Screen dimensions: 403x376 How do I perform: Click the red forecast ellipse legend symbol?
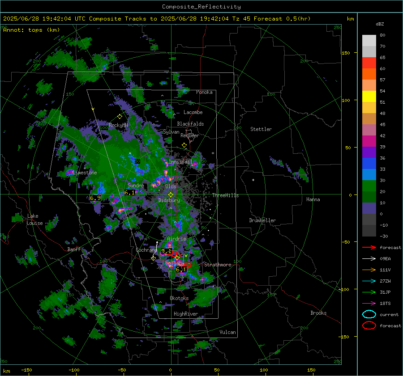(x=369, y=325)
